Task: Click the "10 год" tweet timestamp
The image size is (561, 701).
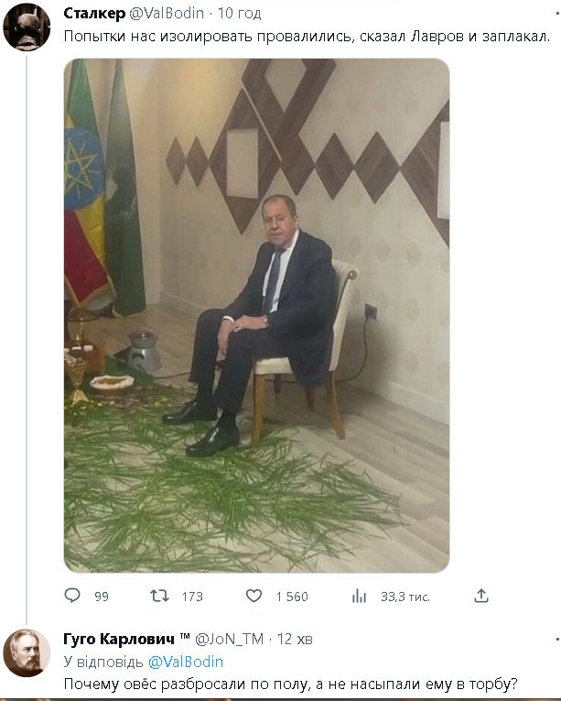Action: tap(242, 14)
